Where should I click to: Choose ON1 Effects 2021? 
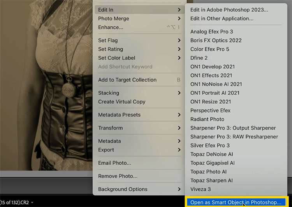click(236, 75)
